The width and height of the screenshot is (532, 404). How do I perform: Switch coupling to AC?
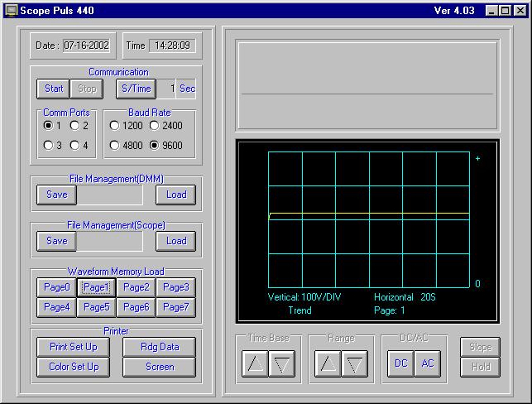[427, 364]
